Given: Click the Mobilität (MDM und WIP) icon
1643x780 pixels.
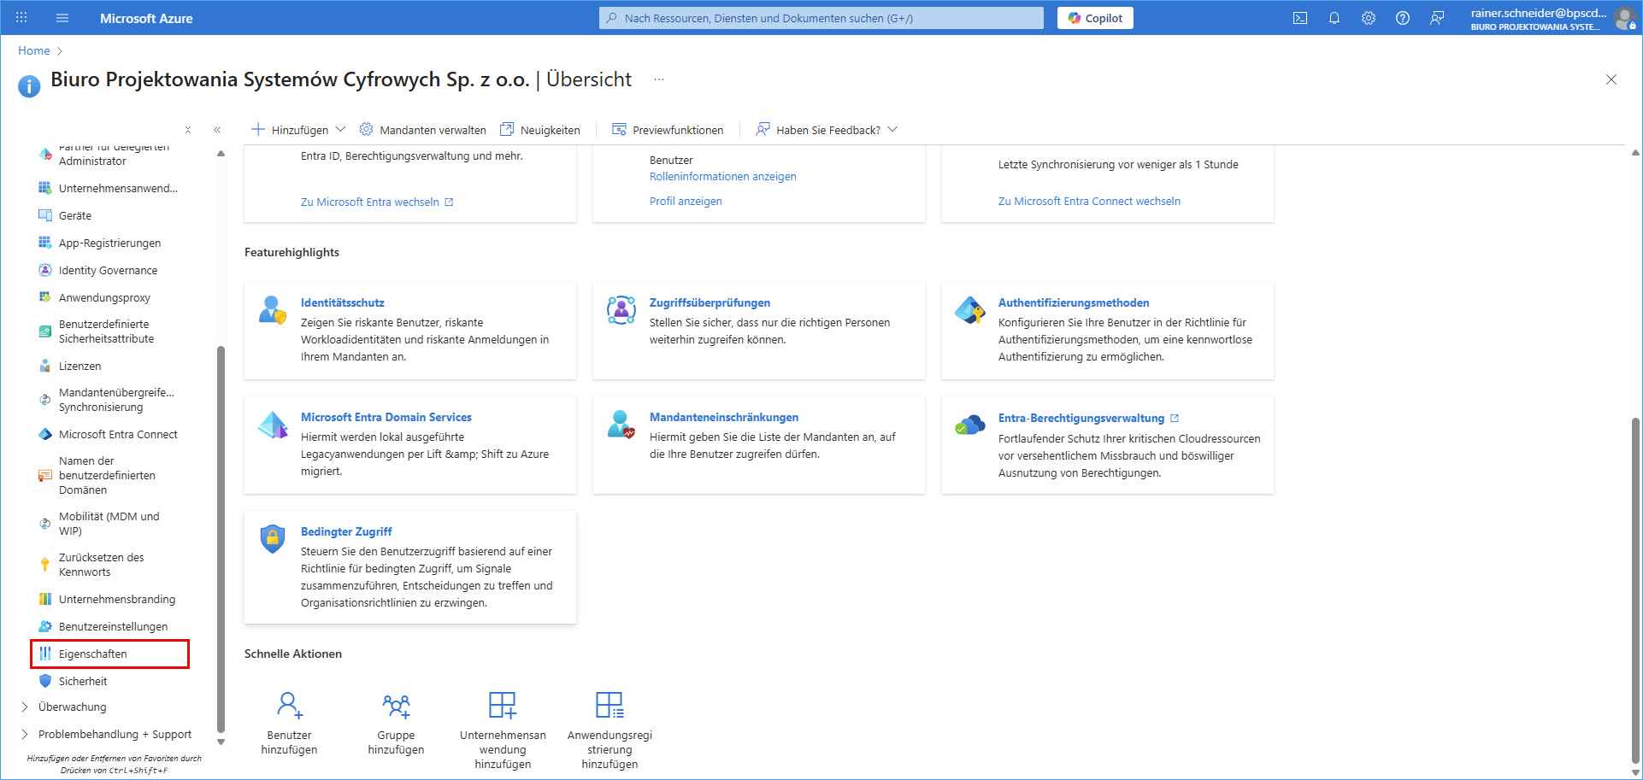Looking at the screenshot, I should (x=45, y=524).
